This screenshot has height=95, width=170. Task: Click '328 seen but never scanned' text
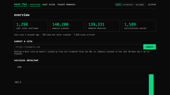point(56,35)
